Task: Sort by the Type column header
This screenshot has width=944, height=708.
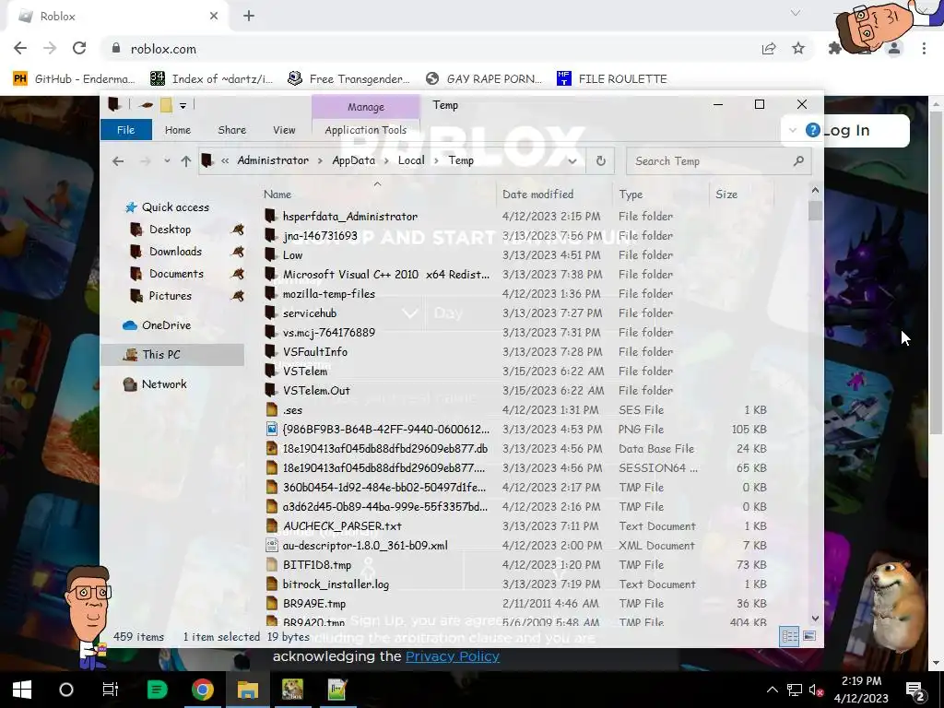Action: 631,194
